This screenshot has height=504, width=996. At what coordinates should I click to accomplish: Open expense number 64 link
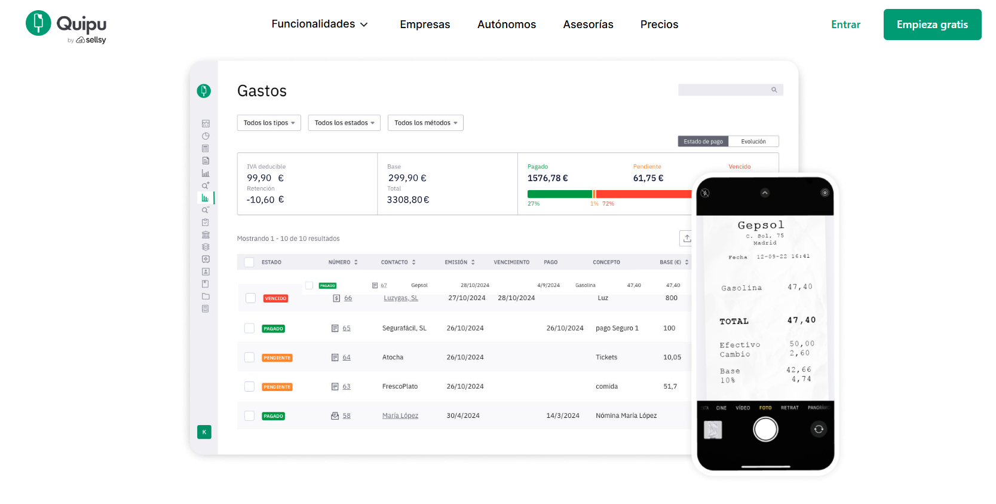347,358
